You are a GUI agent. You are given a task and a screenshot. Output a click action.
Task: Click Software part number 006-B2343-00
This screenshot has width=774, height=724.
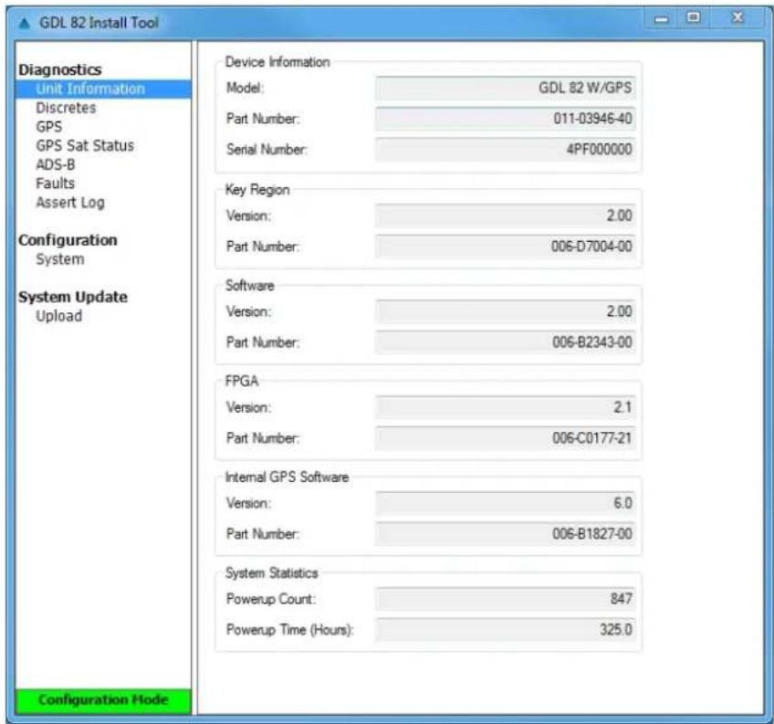tap(506, 342)
